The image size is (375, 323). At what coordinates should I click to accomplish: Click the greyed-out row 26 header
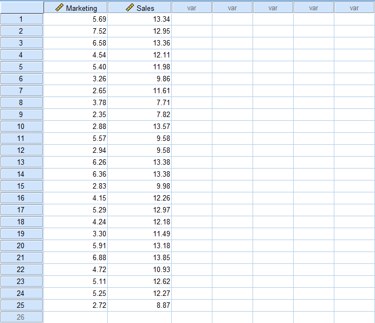pos(22,317)
